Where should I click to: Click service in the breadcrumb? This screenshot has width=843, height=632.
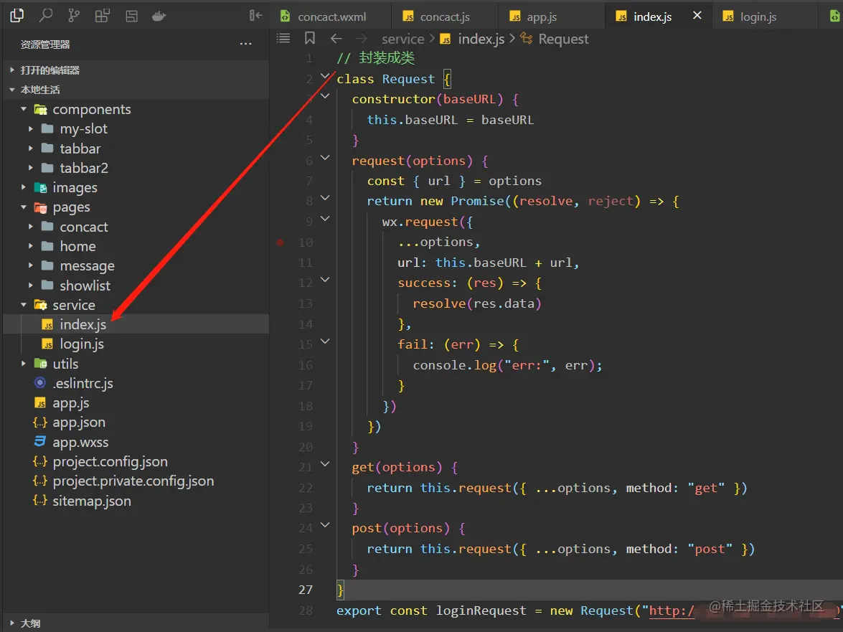coord(402,39)
